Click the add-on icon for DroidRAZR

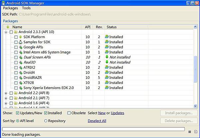(x=21, y=78)
